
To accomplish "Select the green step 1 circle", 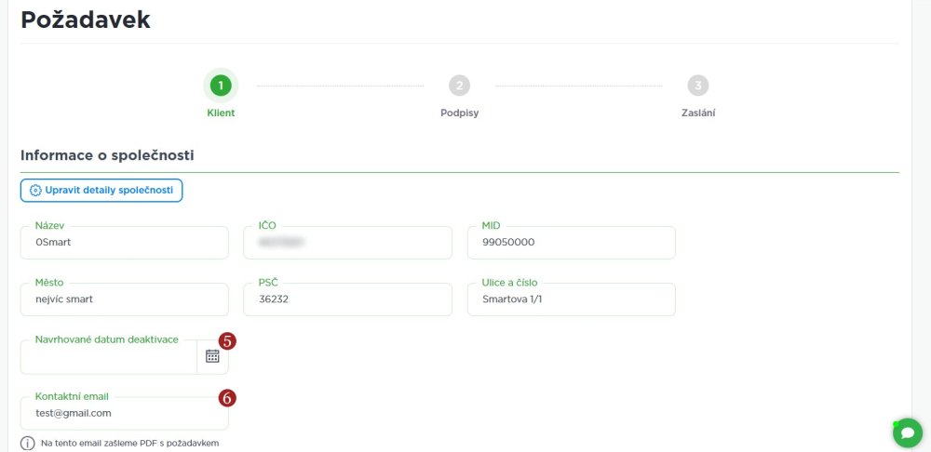I will point(221,86).
